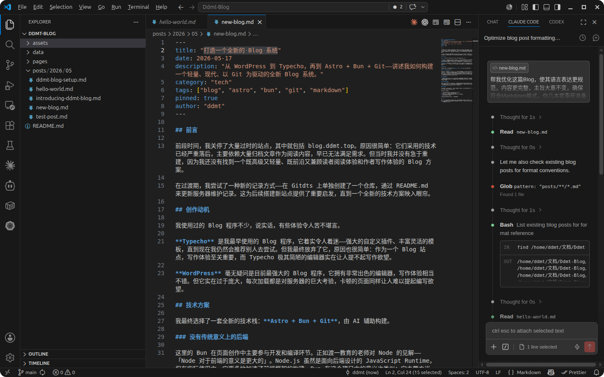Open the Source Control view
The image size is (604, 377).
(x=10, y=65)
